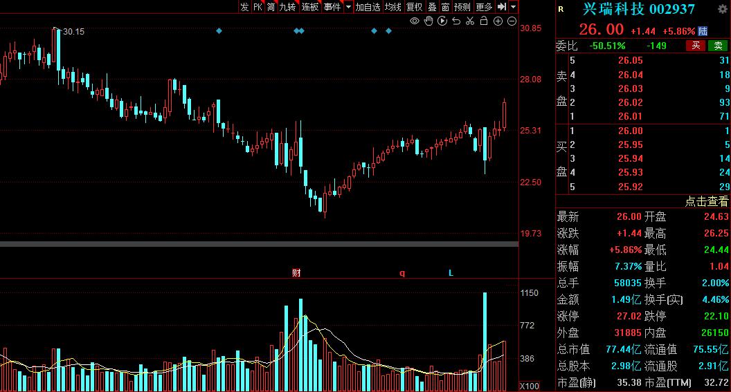Click buy level 1 price 26.00
Viewport: 731px width, 392px height.
tap(631, 131)
